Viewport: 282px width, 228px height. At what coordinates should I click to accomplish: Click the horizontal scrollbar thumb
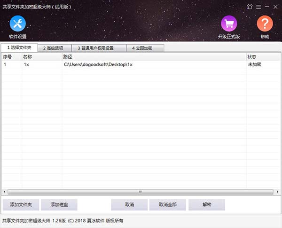[140, 192]
